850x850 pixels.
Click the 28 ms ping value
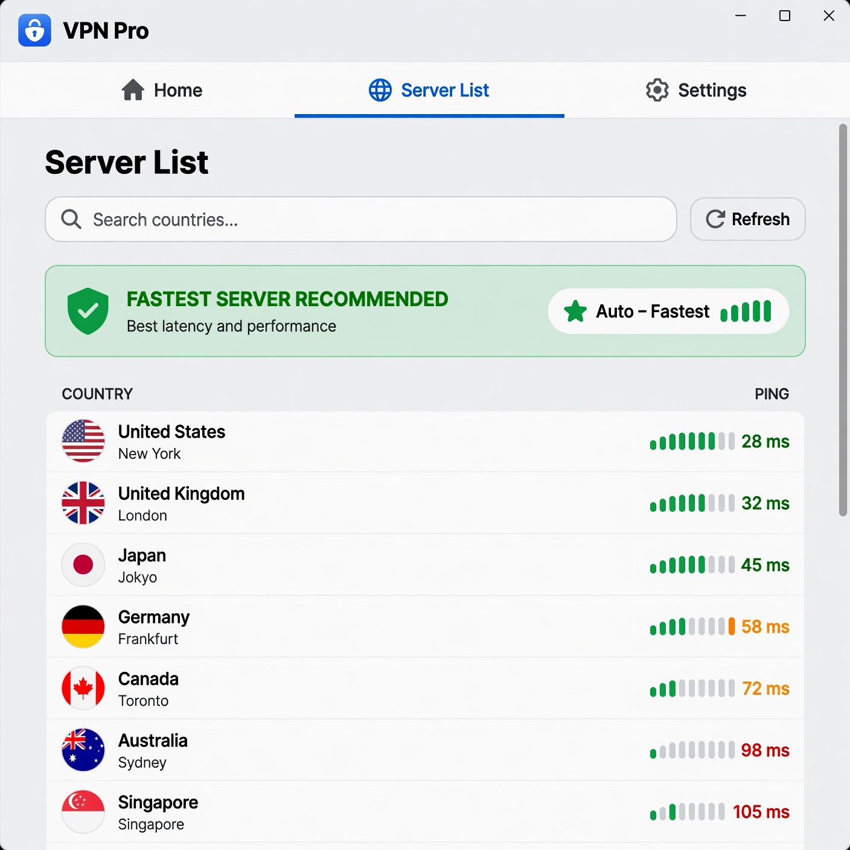(765, 441)
